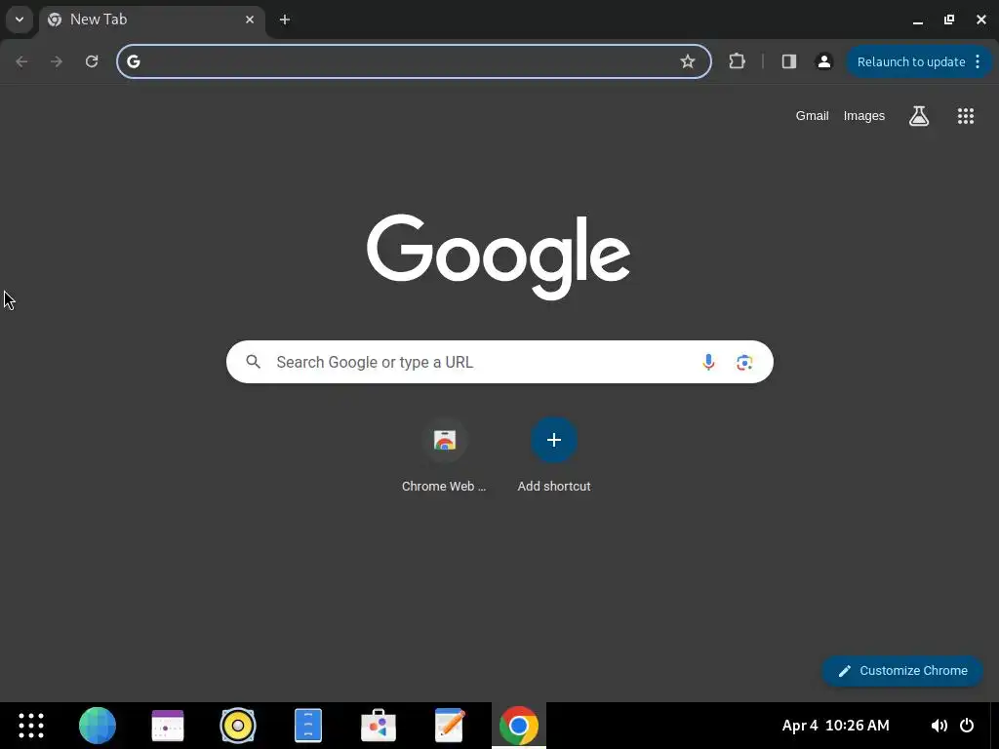Screen dimensions: 999x749
Task: Open the profile avatar menu
Action: point(823,61)
